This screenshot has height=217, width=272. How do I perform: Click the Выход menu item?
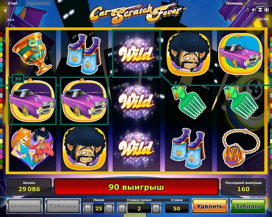260,3
